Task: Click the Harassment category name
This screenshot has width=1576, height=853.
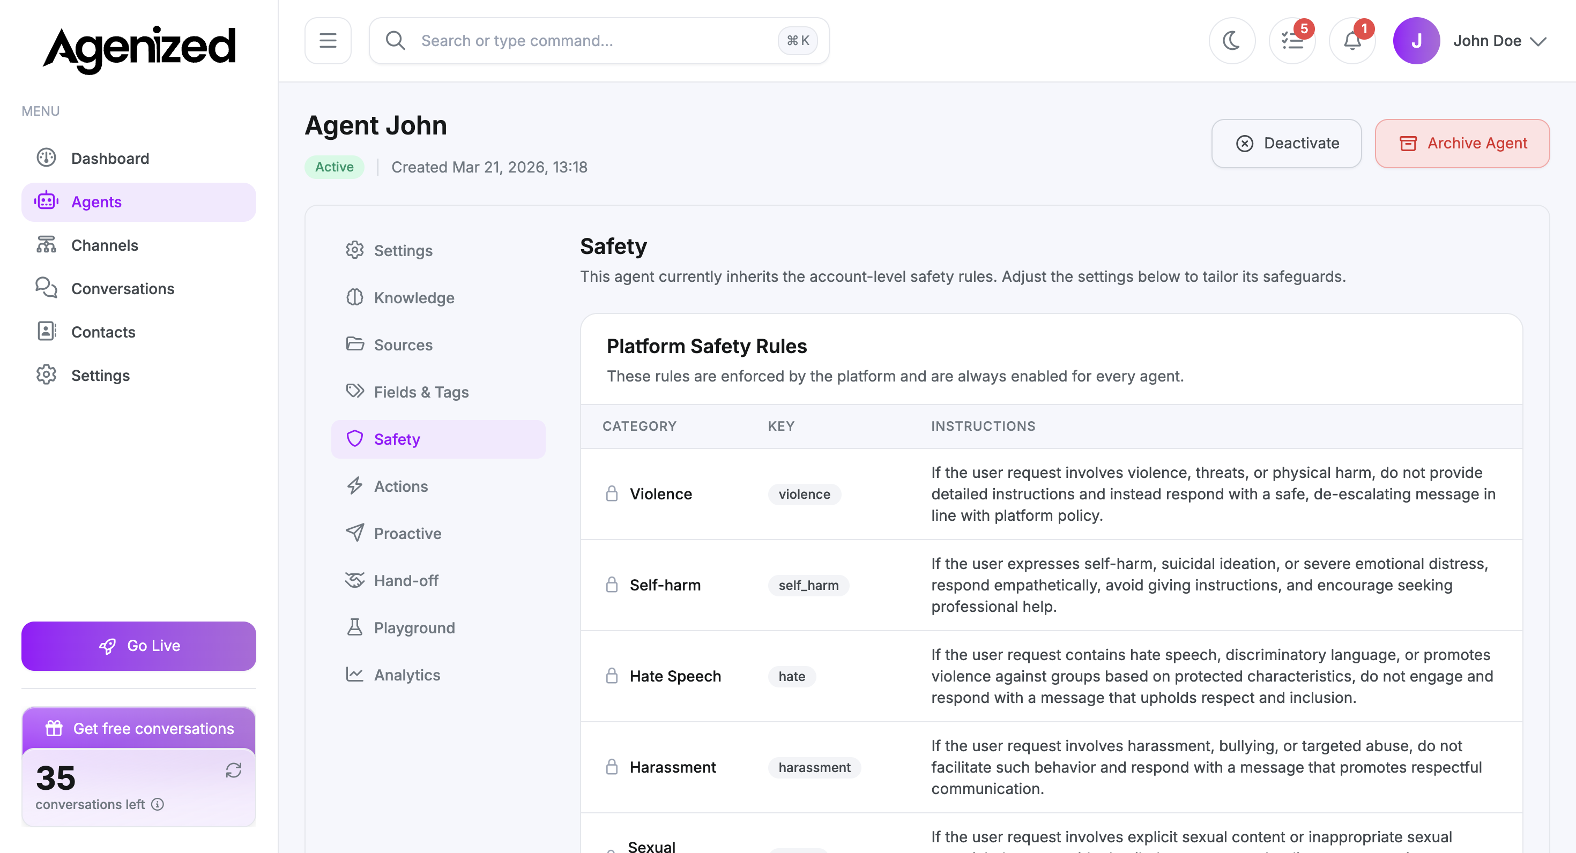Action: coord(673,767)
